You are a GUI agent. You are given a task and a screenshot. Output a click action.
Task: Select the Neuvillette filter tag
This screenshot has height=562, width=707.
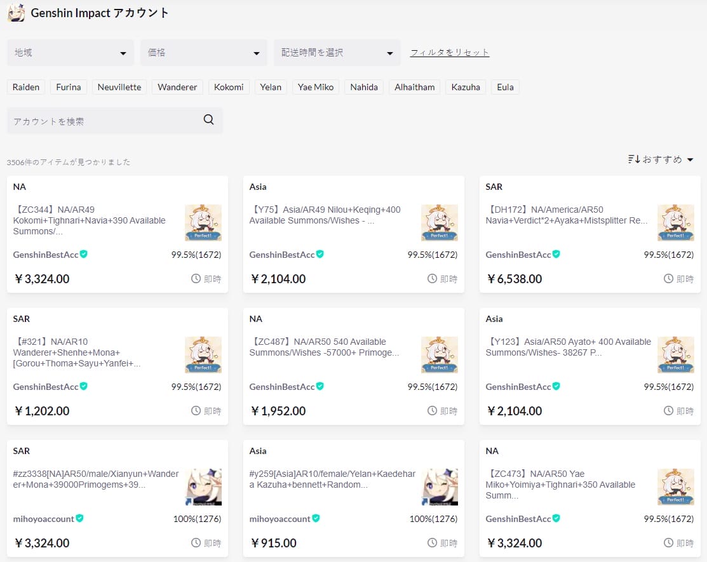click(x=119, y=87)
